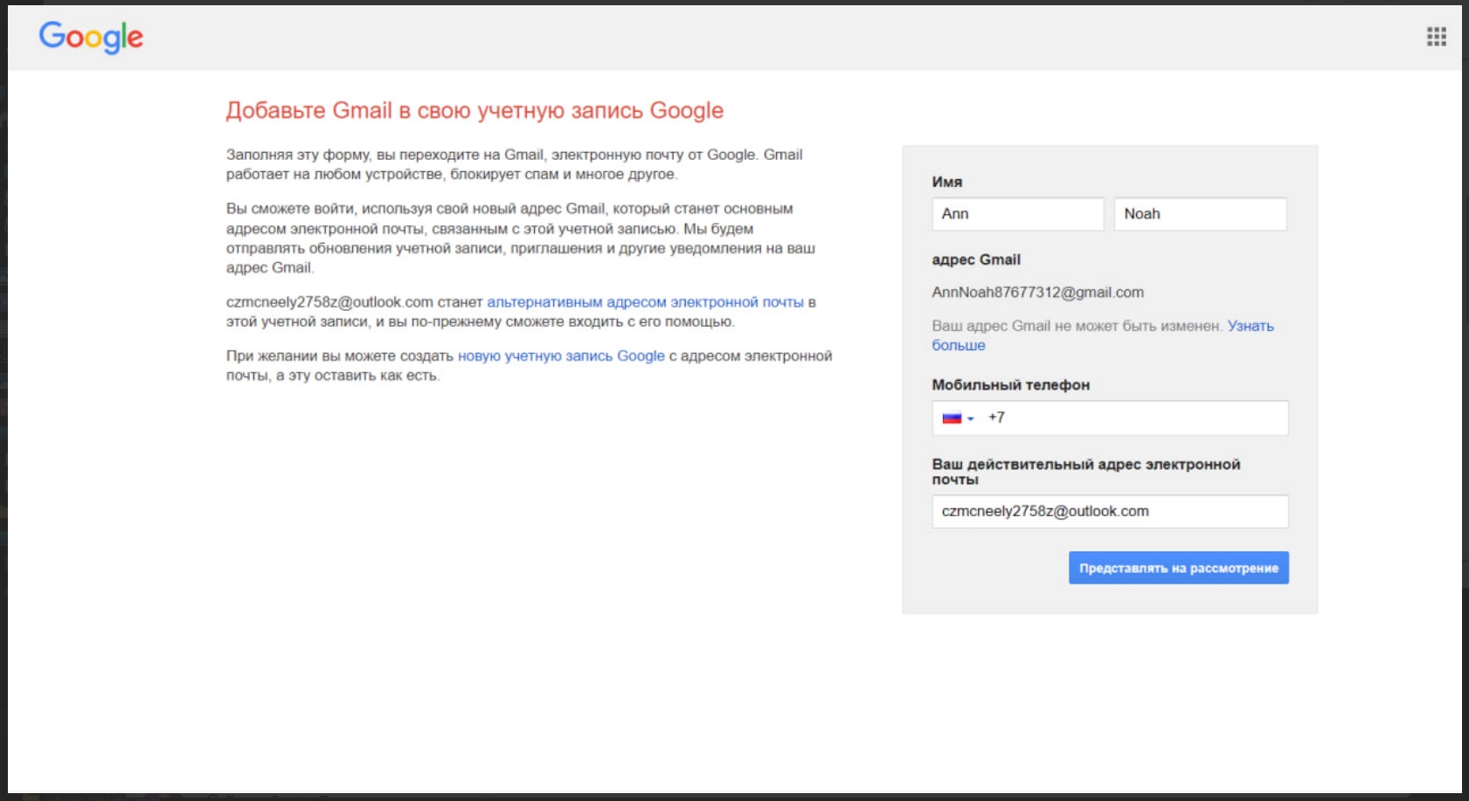Click the Ваш действительный адрес электронной почты label

click(1085, 471)
